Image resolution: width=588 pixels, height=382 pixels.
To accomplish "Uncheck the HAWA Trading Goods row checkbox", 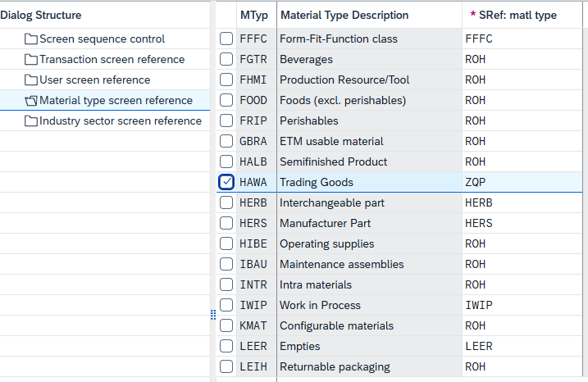I will (226, 182).
